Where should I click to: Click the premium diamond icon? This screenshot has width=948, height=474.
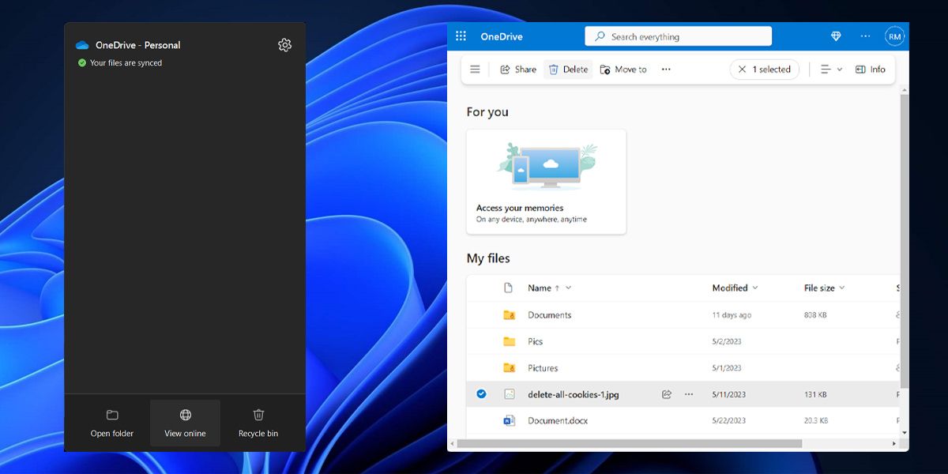836,36
